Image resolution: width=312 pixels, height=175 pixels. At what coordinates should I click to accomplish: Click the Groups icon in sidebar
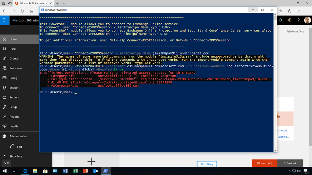[x=4, y=58]
